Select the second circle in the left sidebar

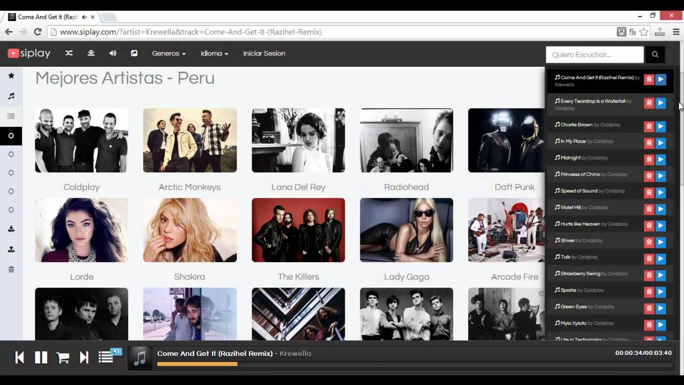[x=11, y=155]
